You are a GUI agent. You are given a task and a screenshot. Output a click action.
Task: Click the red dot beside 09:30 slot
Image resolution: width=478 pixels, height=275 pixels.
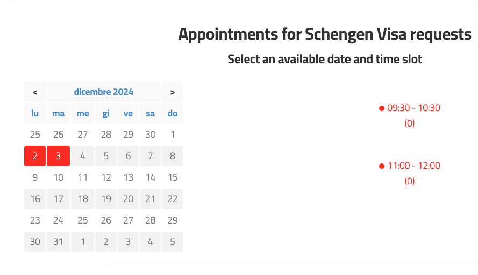382,108
